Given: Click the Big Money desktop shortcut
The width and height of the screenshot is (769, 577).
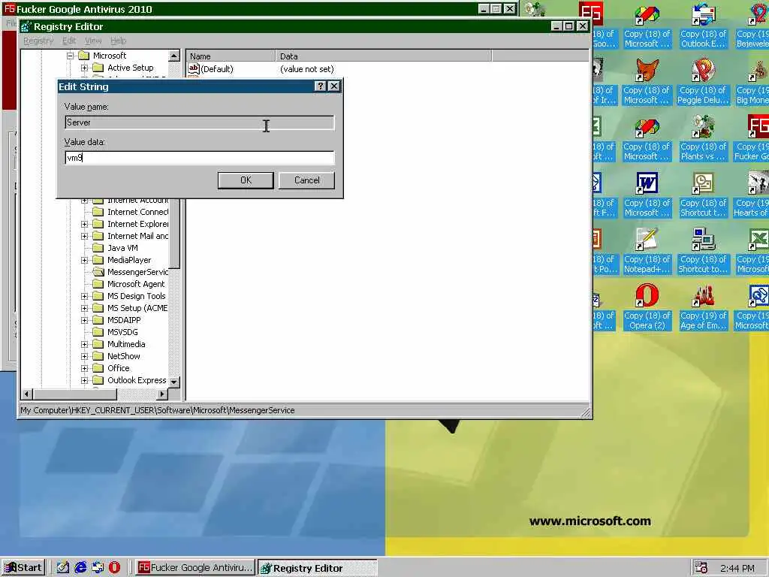Looking at the screenshot, I should [752, 83].
